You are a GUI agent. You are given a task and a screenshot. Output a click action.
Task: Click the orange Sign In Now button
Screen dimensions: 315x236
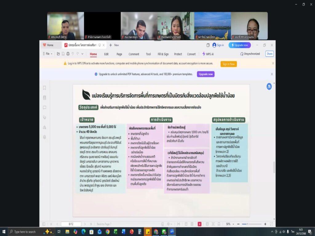click(x=229, y=64)
